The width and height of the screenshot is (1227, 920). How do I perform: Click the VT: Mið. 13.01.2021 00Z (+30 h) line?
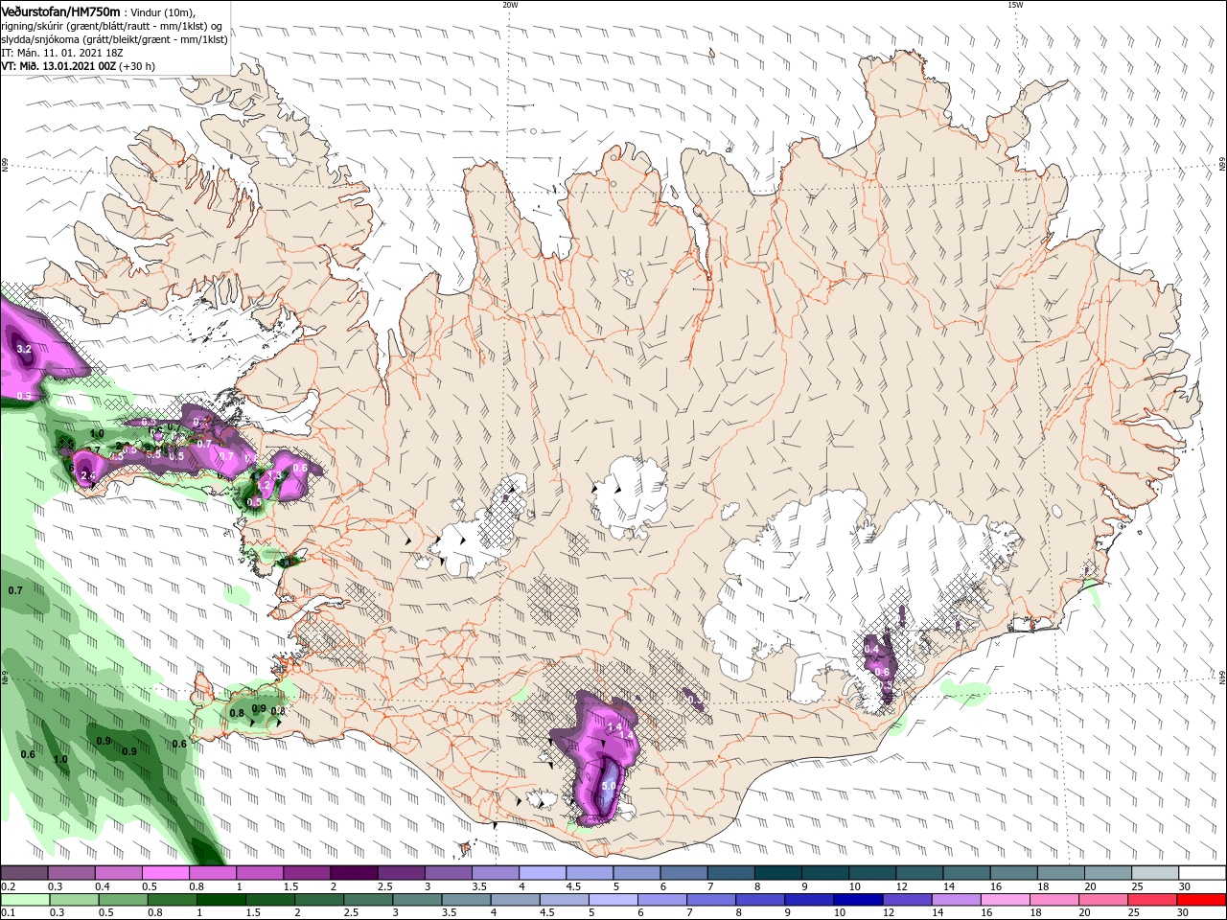point(79,66)
